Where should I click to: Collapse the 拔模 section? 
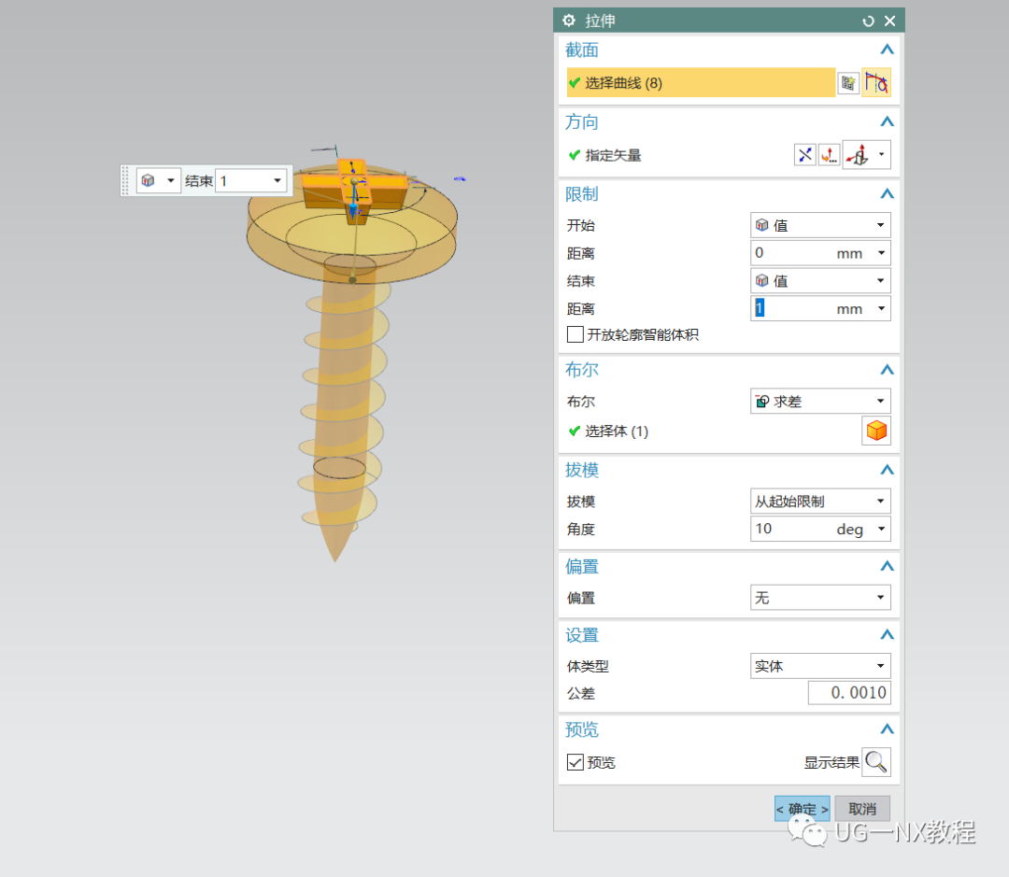887,470
